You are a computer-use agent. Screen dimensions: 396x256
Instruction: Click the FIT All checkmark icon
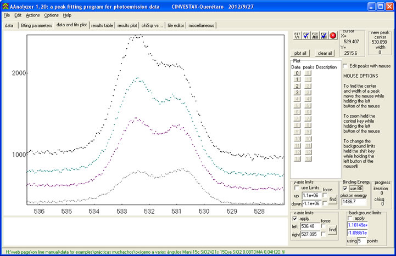[324, 35]
